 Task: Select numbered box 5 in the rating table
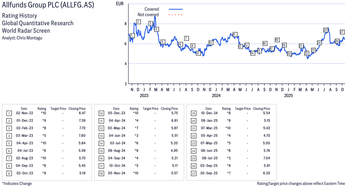click(9, 143)
